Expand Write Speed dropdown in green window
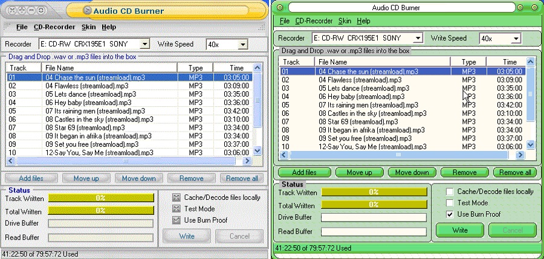Viewport: 544px width, 259px height. click(x=516, y=39)
